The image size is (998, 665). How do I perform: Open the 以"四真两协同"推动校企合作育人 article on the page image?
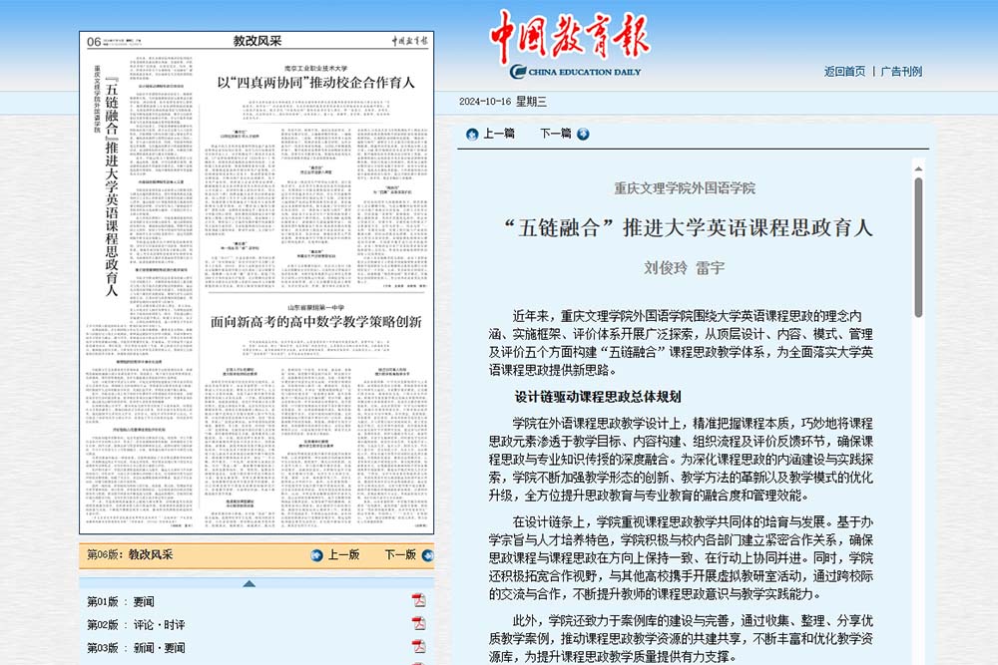[x=315, y=82]
